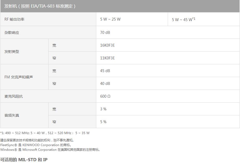Select the 音频失真 row label
The image size is (240, 163).
point(12,115)
